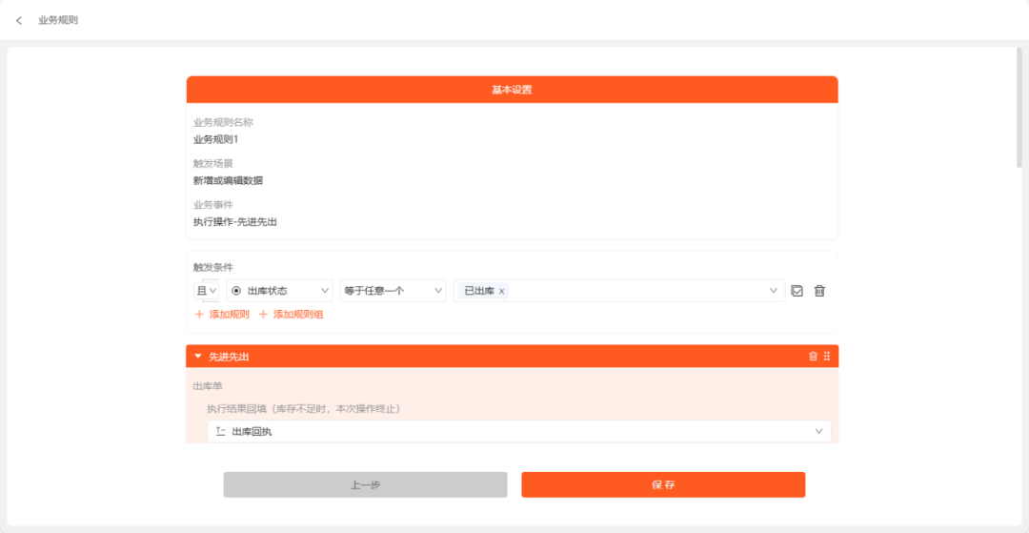This screenshot has height=533, width=1029.
Task: Click the plus icon before 添加规则
Action: click(x=199, y=315)
